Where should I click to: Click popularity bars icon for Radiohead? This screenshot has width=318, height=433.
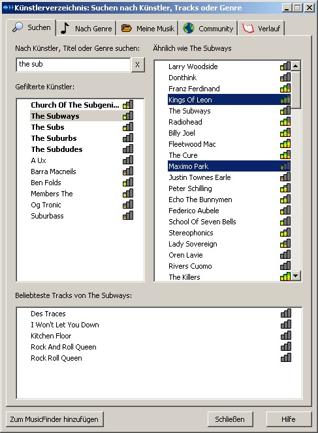point(285,121)
